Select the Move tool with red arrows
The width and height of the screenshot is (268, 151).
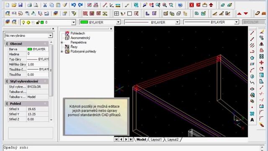click(x=261, y=62)
